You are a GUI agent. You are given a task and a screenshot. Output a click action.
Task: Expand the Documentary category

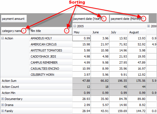pos(2,99)
